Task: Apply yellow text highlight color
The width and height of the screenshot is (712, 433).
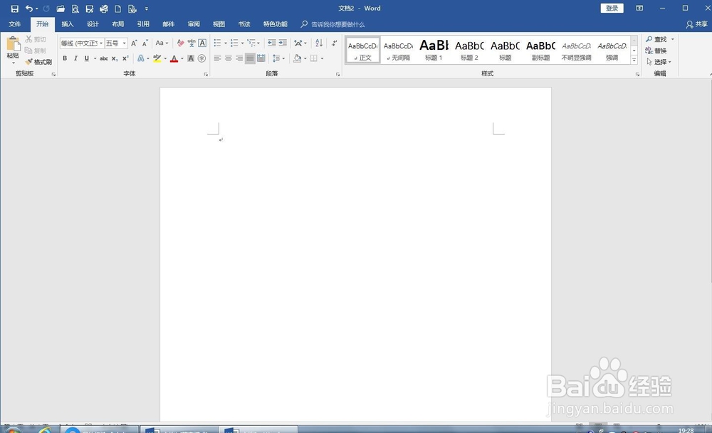Action: tap(157, 58)
